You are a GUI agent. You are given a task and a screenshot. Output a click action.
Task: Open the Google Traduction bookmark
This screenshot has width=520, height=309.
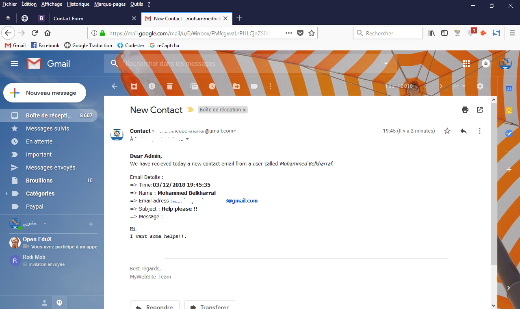tap(88, 46)
